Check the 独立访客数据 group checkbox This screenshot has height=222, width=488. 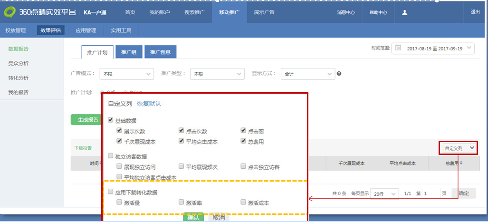(x=111, y=156)
